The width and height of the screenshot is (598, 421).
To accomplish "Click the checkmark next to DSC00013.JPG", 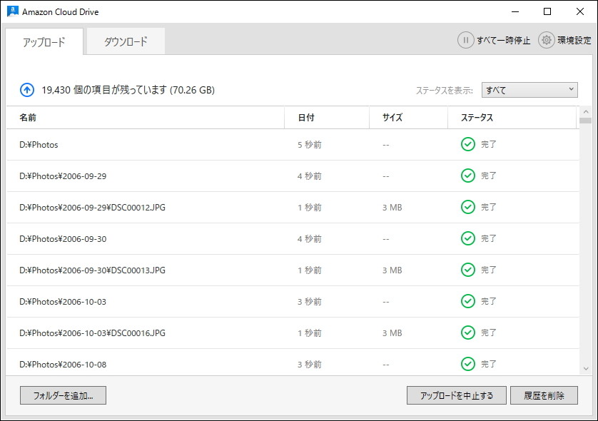I will pyautogui.click(x=468, y=270).
